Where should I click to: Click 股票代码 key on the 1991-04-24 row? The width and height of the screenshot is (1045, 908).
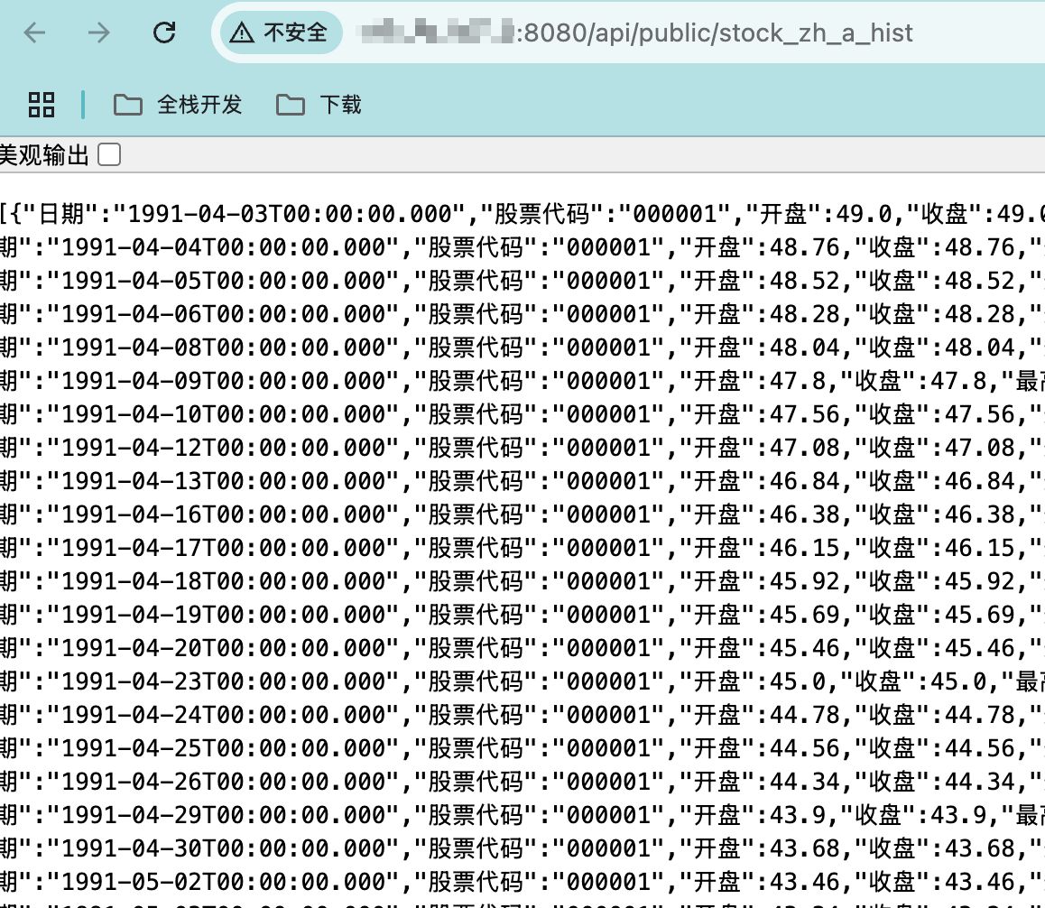[x=475, y=715]
